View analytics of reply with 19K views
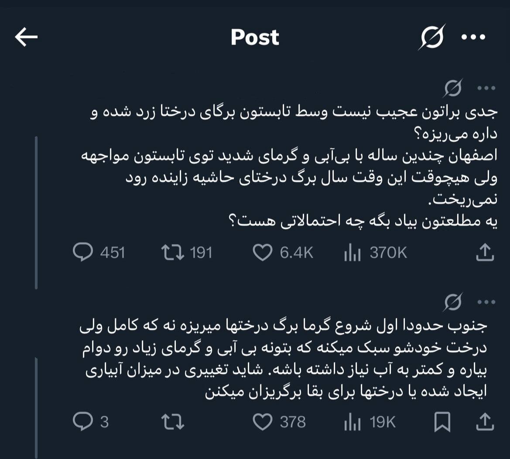Viewport: 510px width, 459px height. click(353, 422)
